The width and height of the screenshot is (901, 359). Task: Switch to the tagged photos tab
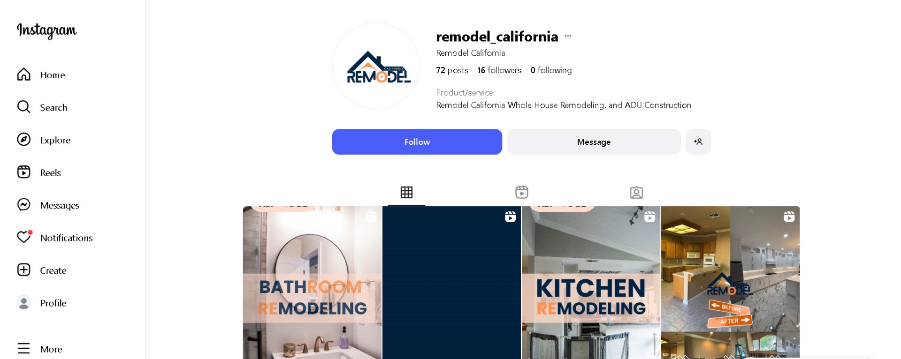pyautogui.click(x=636, y=192)
